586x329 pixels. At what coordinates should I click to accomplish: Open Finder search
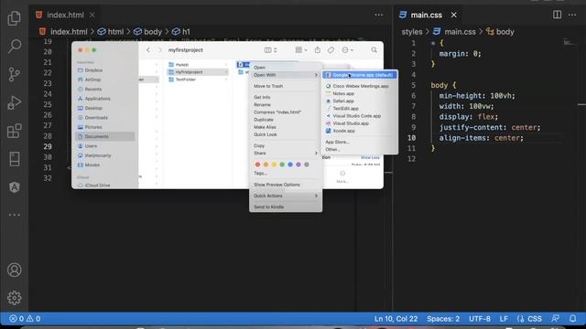pos(374,50)
